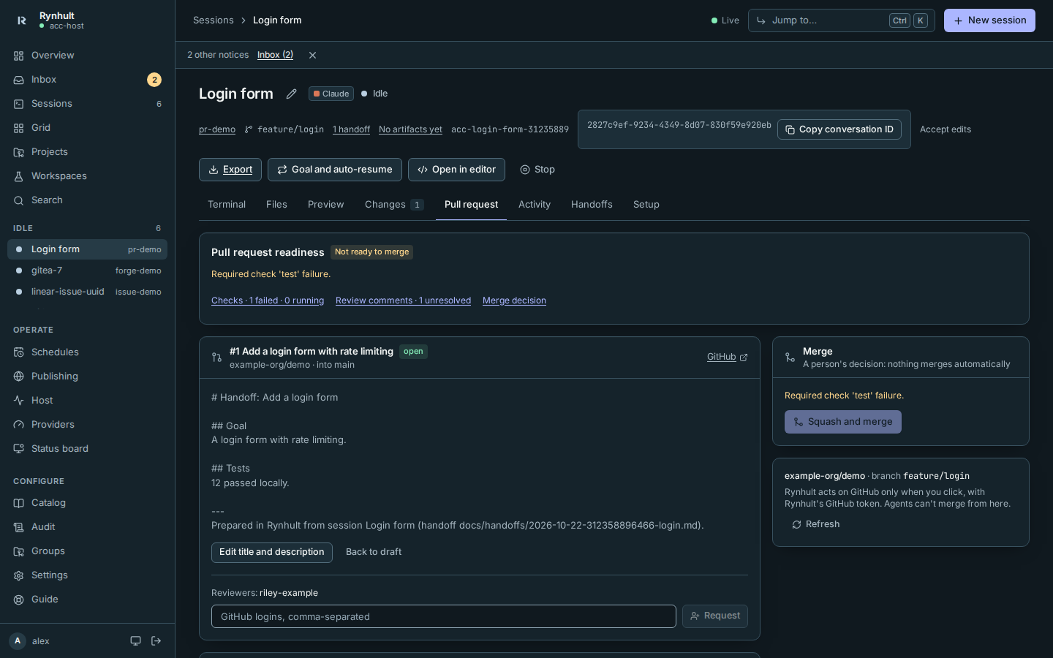
Task: Switch to the Preview tab
Action: pos(325,205)
